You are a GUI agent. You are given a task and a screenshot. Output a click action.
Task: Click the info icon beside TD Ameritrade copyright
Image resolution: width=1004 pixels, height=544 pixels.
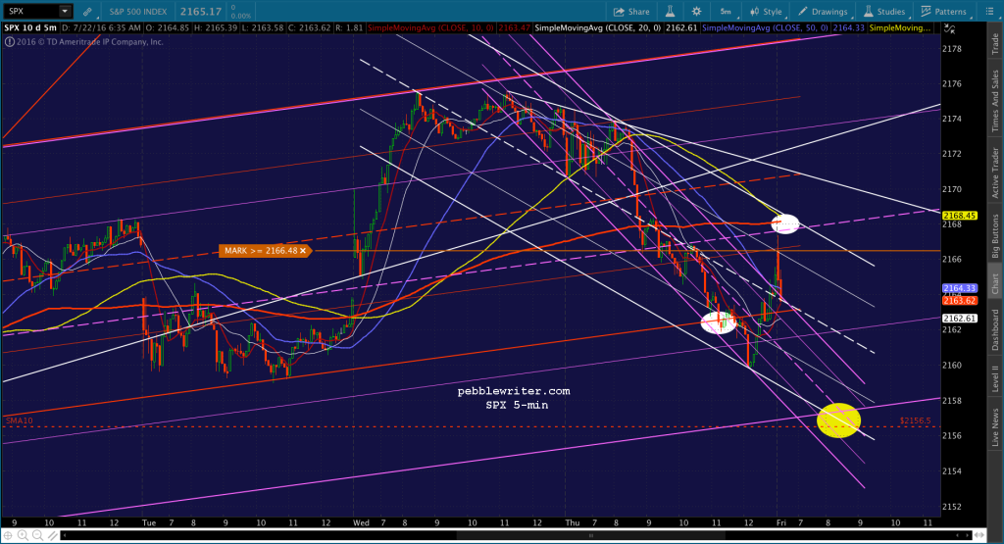click(x=9, y=41)
